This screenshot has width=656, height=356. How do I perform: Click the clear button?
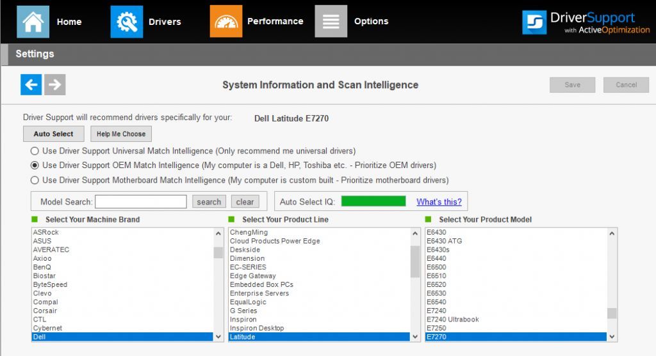point(245,202)
